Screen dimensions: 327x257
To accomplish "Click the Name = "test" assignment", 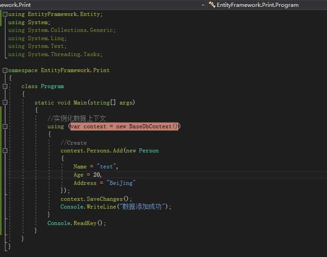I will pyautogui.click(x=96, y=167).
